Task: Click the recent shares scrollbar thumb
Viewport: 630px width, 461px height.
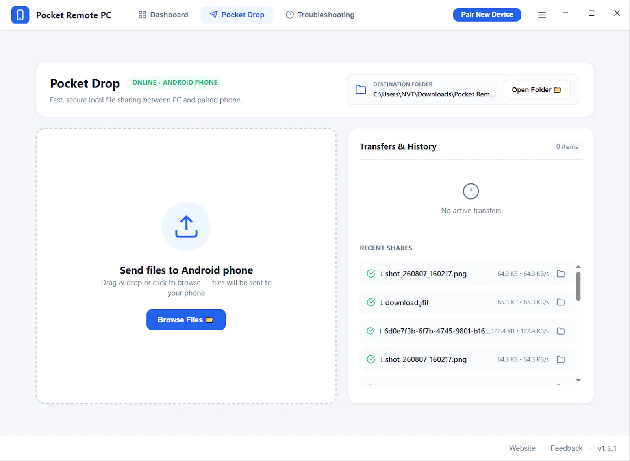Action: (578, 286)
